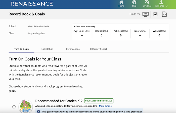Screen dimensions: 176x113
Task: Click the Renaissance logo
Action: [32, 4]
